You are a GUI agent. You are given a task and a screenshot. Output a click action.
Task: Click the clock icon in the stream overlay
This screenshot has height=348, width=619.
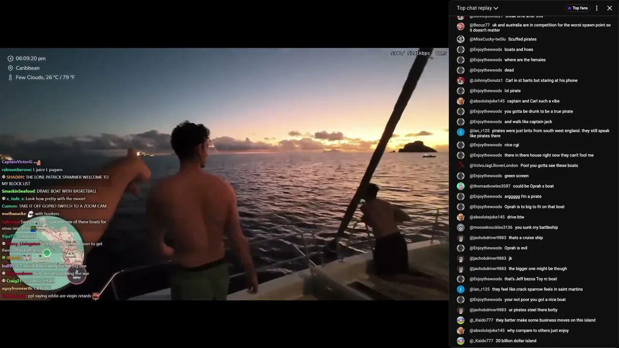(x=11, y=58)
